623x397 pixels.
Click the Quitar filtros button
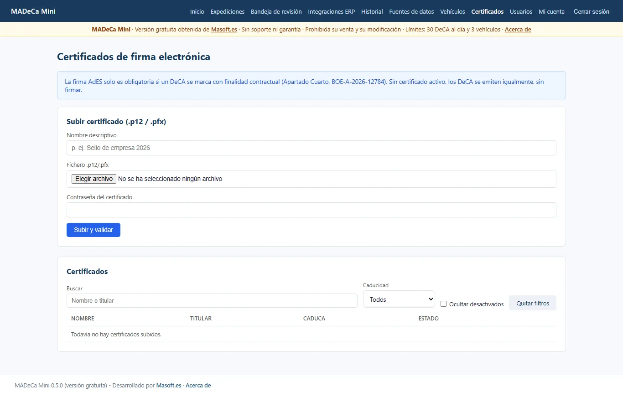[x=533, y=303]
